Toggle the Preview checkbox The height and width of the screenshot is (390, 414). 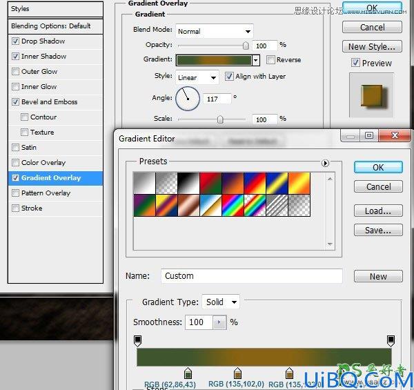click(355, 63)
